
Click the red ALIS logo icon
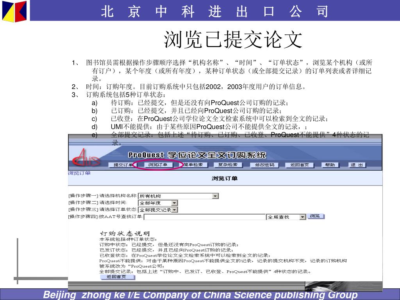click(x=86, y=158)
